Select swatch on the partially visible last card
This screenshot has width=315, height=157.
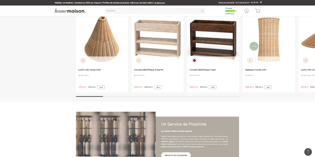(x=306, y=60)
